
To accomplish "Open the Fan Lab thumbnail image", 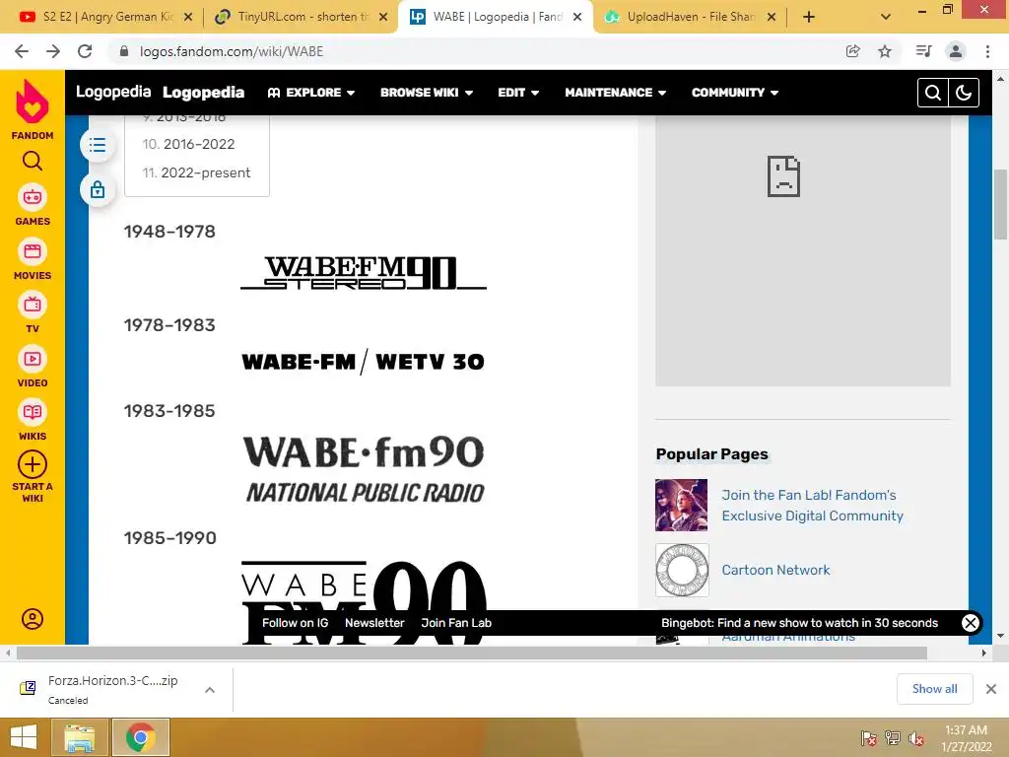I will (682, 505).
